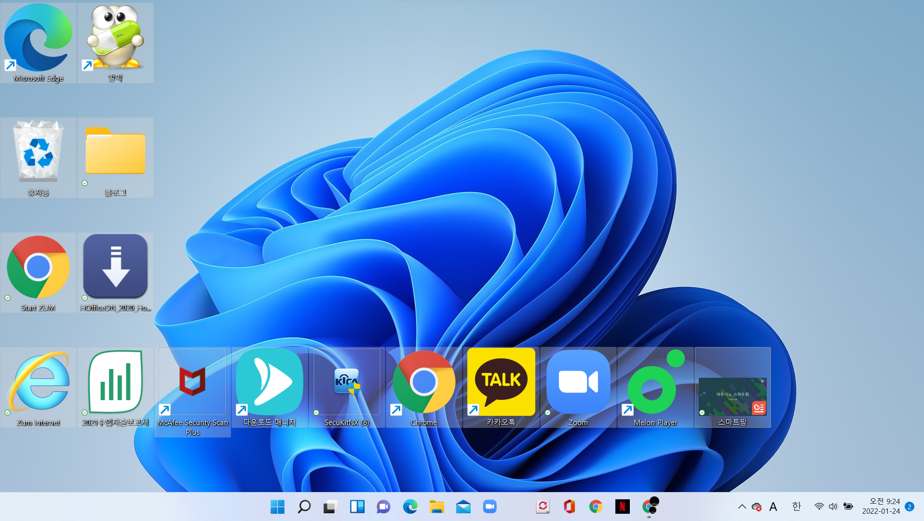Open the volume speaker tray icon

(x=833, y=507)
